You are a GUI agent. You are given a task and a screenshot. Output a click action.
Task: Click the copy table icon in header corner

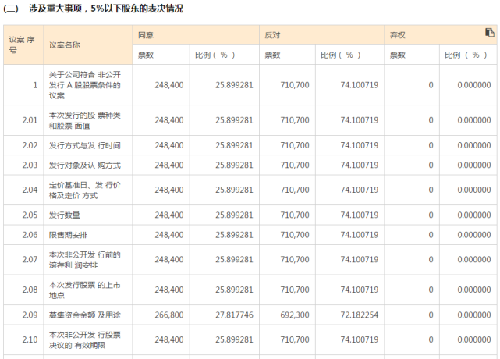[x=490, y=32]
